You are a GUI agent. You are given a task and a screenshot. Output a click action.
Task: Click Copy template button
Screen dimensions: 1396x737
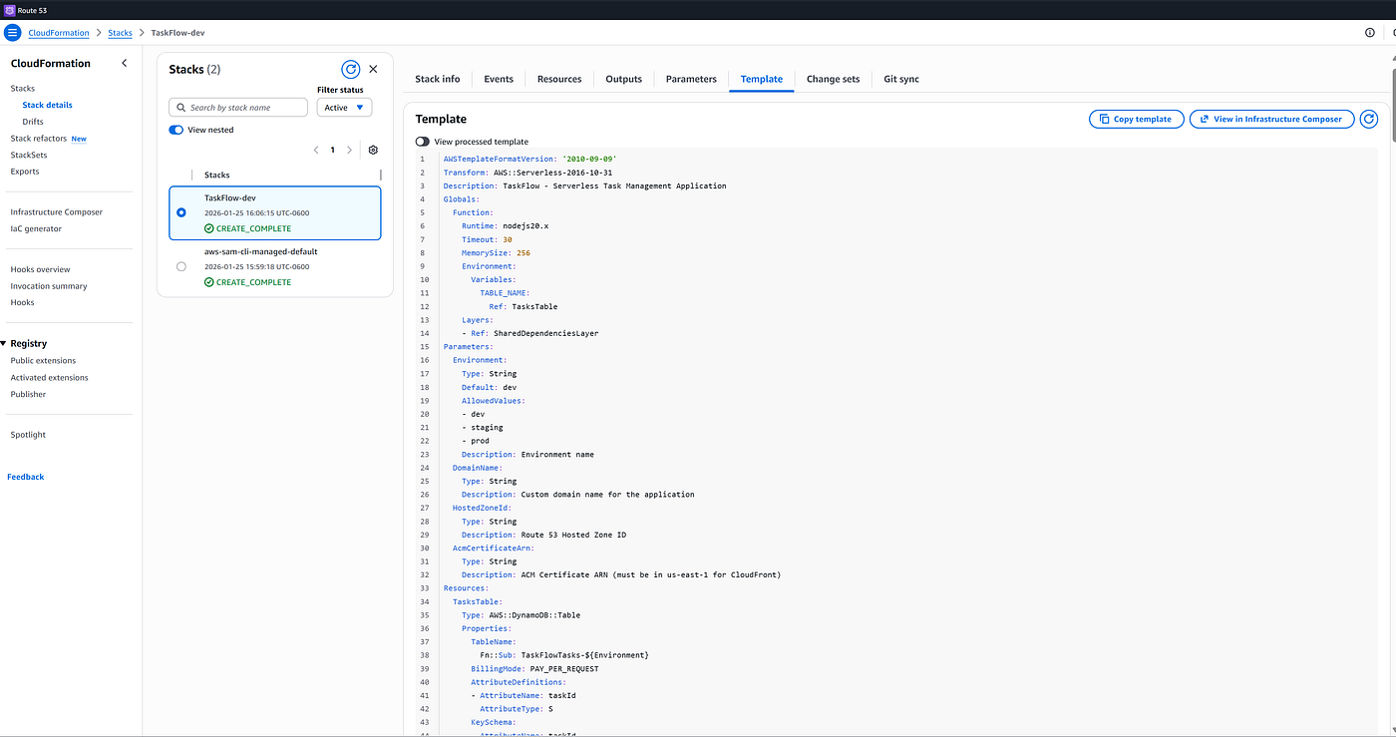coord(1137,119)
